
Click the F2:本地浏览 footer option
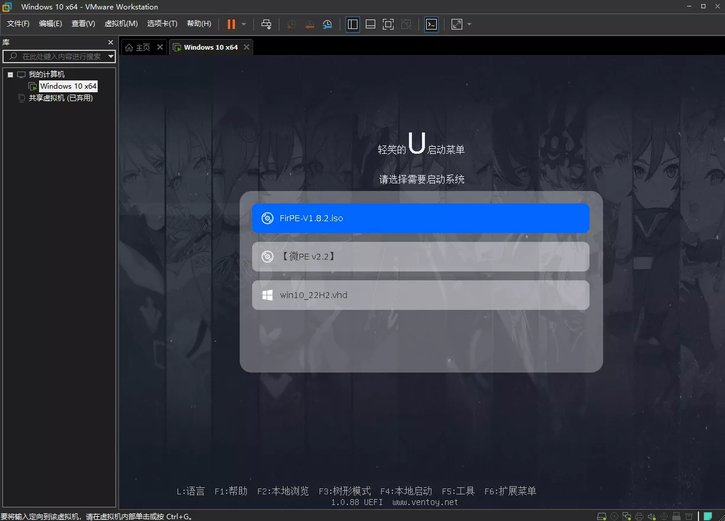[x=283, y=491]
